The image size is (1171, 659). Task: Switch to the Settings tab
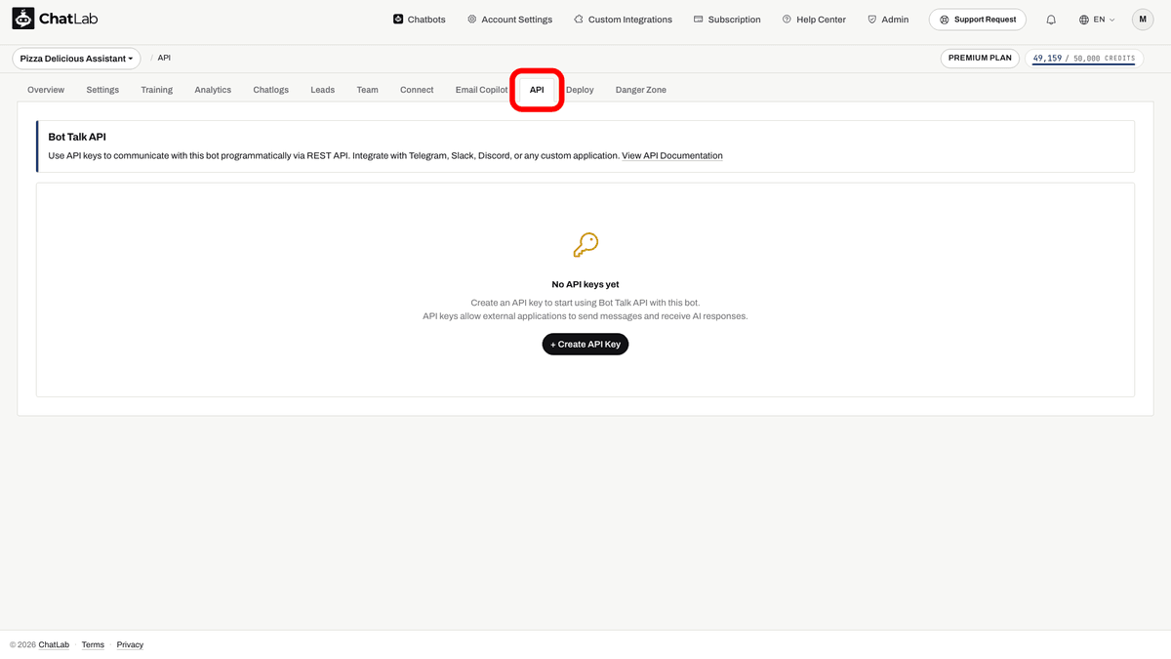click(102, 90)
